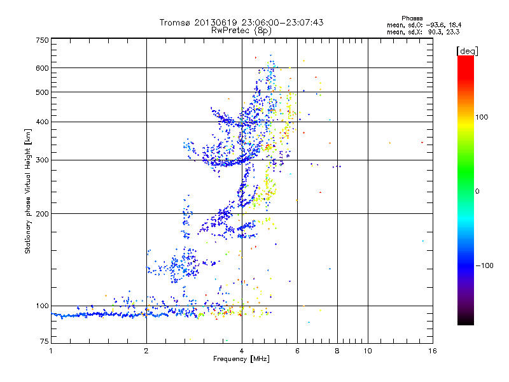Click x-axis tick label '6'
This screenshot has height=382, width=509.
click(297, 351)
